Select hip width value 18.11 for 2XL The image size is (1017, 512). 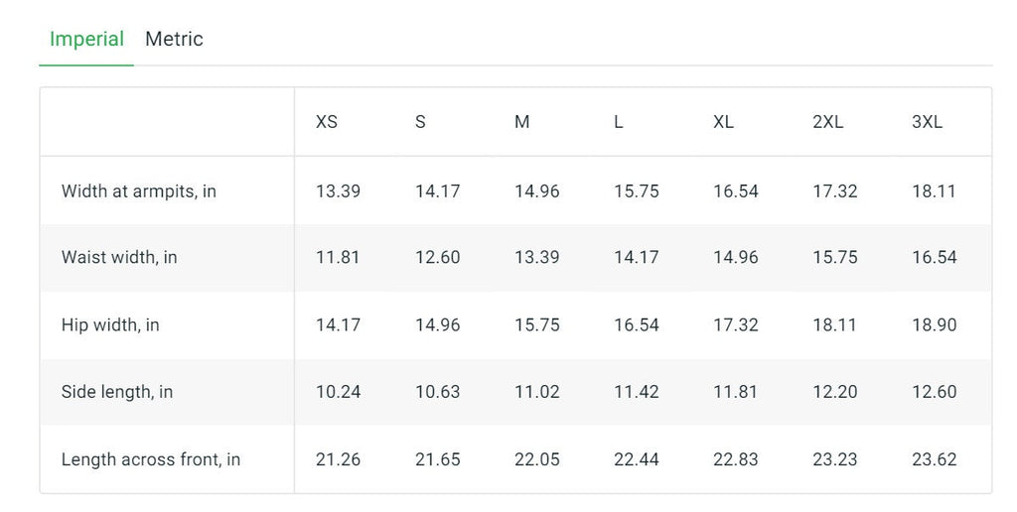(x=834, y=324)
